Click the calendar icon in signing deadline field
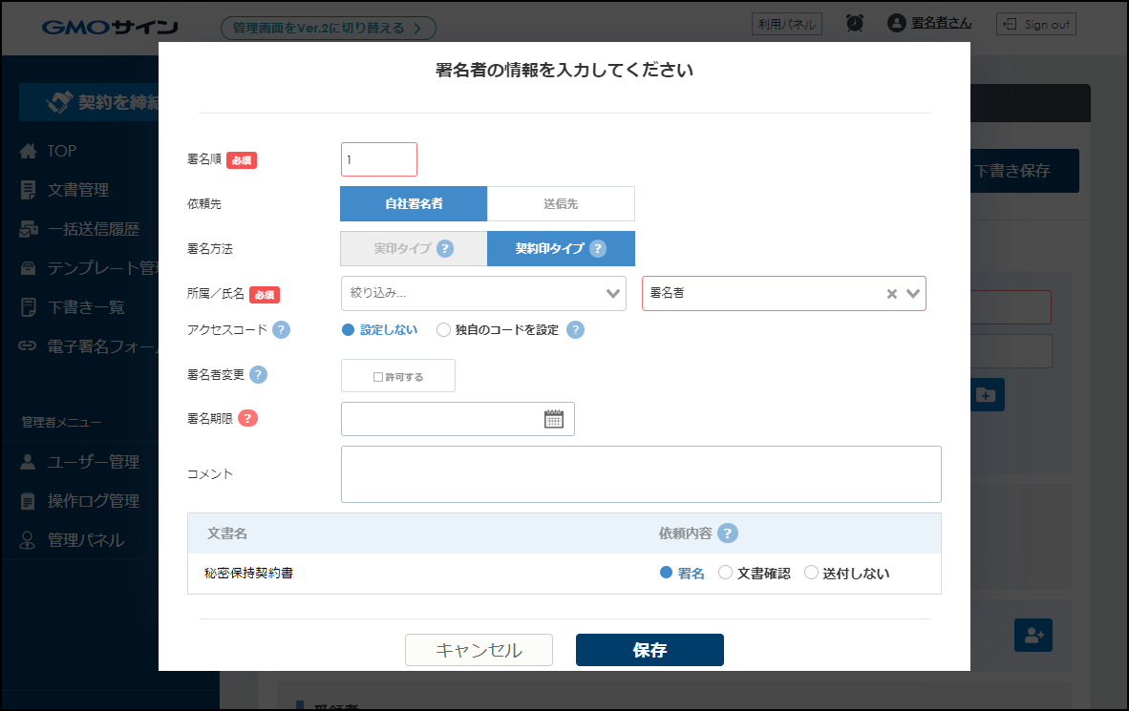This screenshot has height=711, width=1129. point(554,419)
